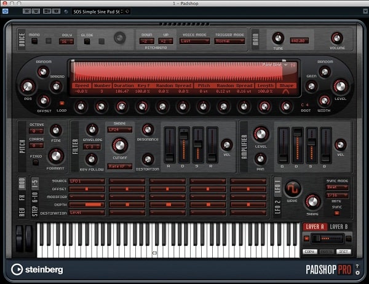Click the pitch wheel beside keyboard
Viewport: 369px width, 284px height.
[x=19, y=239]
